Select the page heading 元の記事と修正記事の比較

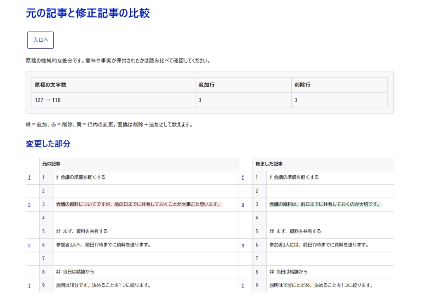(x=88, y=13)
